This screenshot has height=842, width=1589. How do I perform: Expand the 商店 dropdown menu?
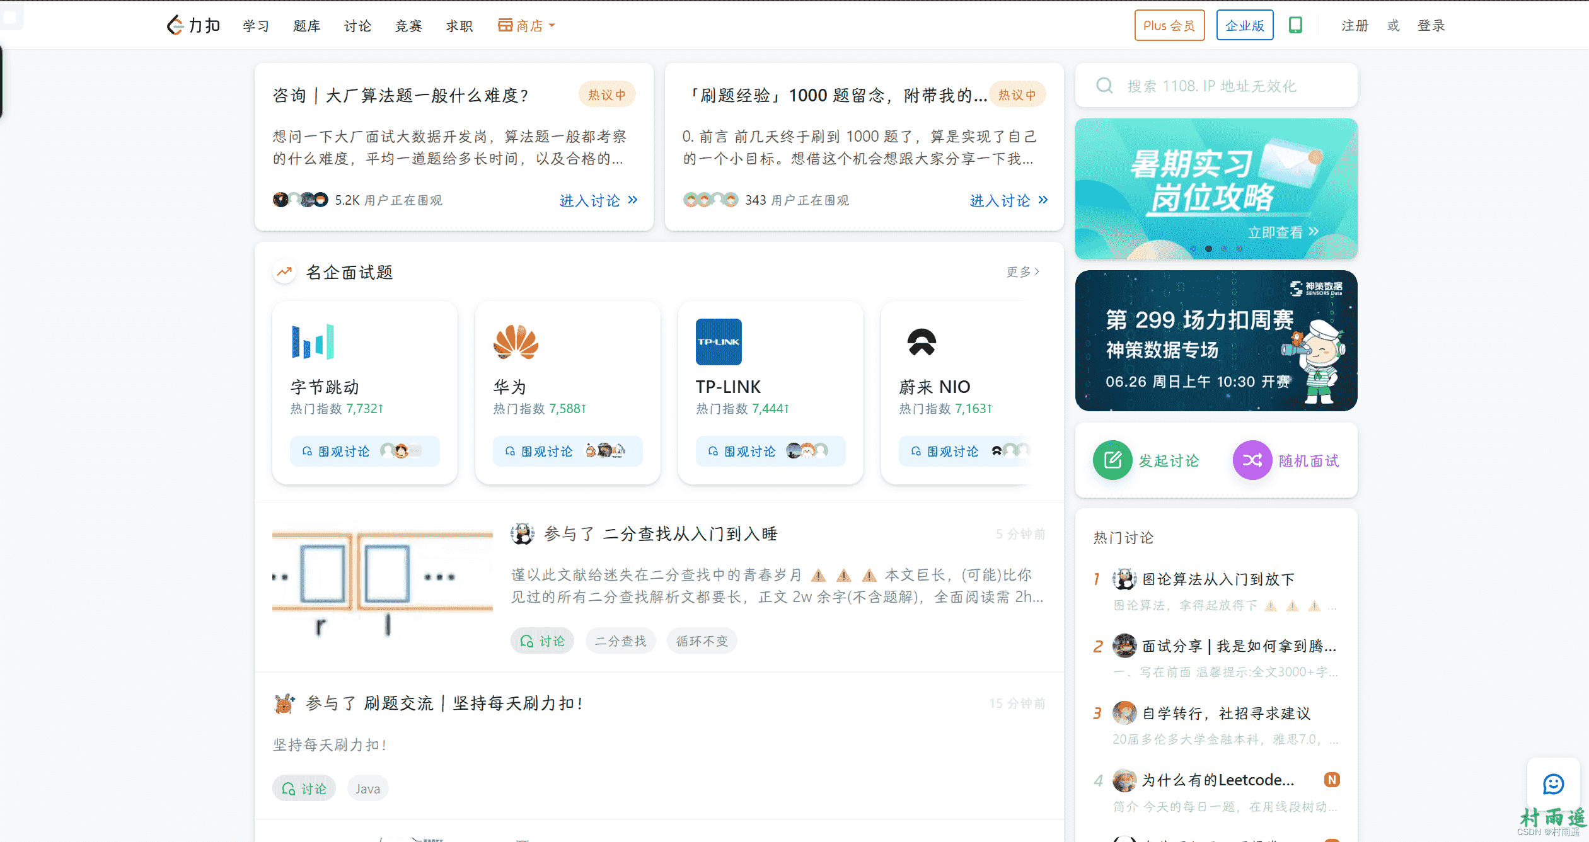pos(527,26)
